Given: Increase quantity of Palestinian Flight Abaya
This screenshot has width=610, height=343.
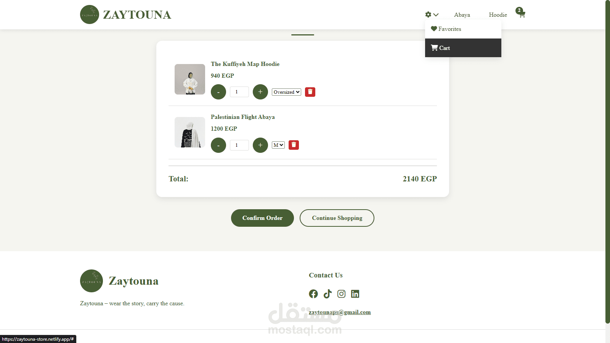Looking at the screenshot, I should click(x=260, y=145).
